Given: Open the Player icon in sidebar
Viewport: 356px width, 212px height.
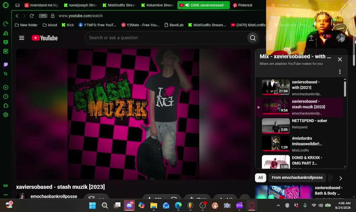Looking at the screenshot, I should [x=6, y=87].
